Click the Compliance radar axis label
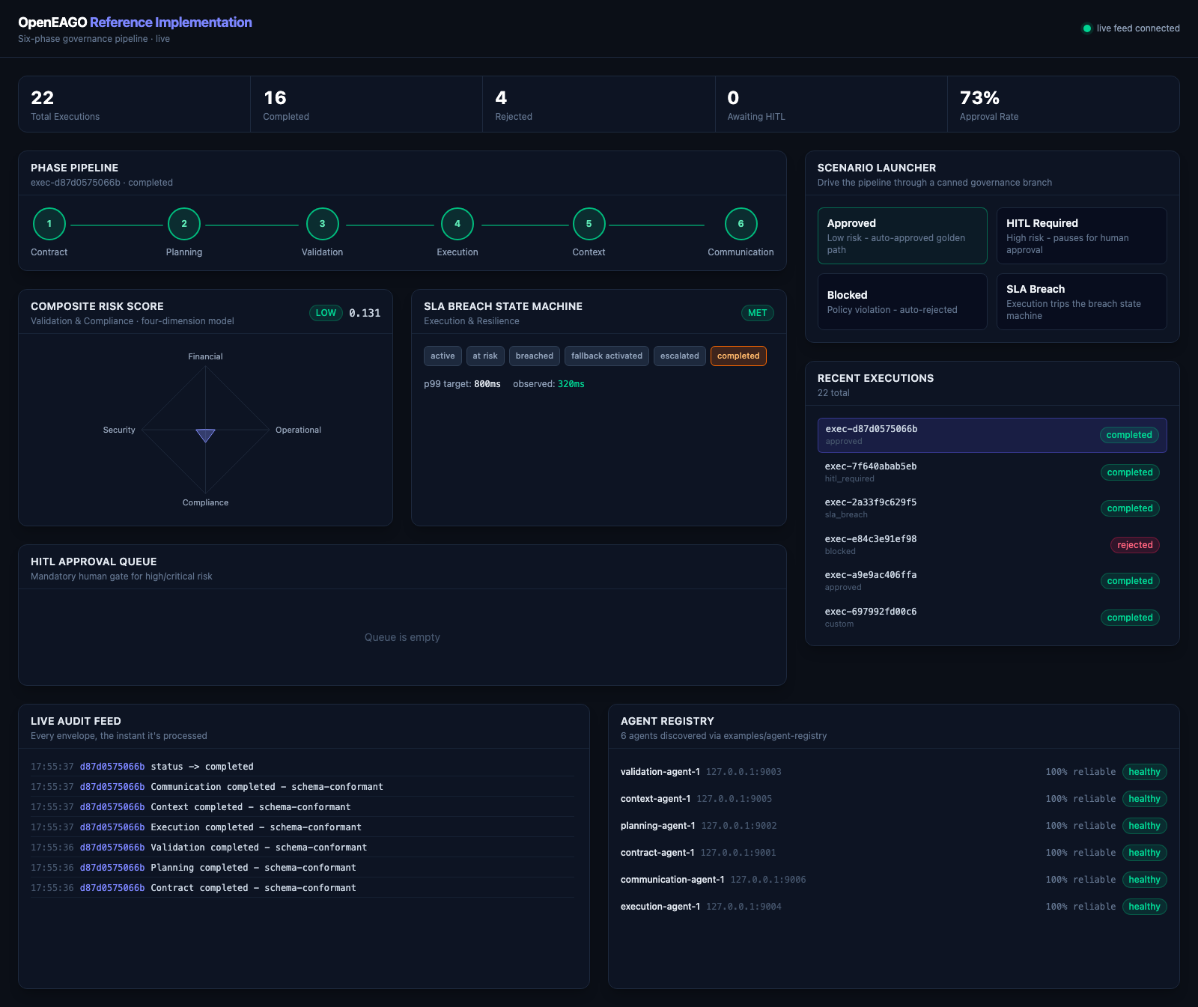Image resolution: width=1198 pixels, height=1007 pixels. 205,502
